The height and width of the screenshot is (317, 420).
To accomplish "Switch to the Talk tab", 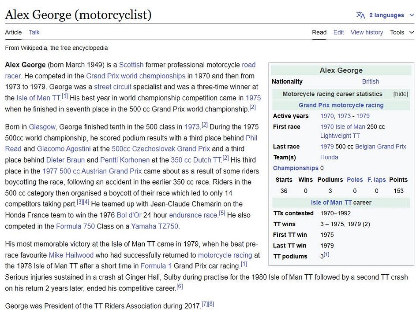I will (34, 32).
